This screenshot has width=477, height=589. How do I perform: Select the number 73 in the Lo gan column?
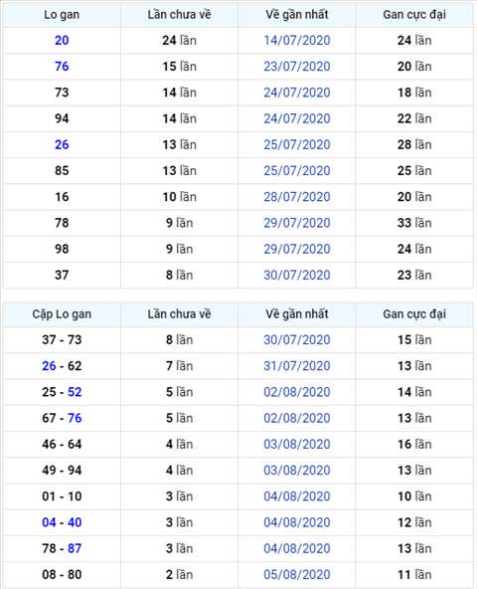62,93
